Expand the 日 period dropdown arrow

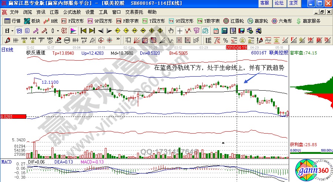coord(12,31)
